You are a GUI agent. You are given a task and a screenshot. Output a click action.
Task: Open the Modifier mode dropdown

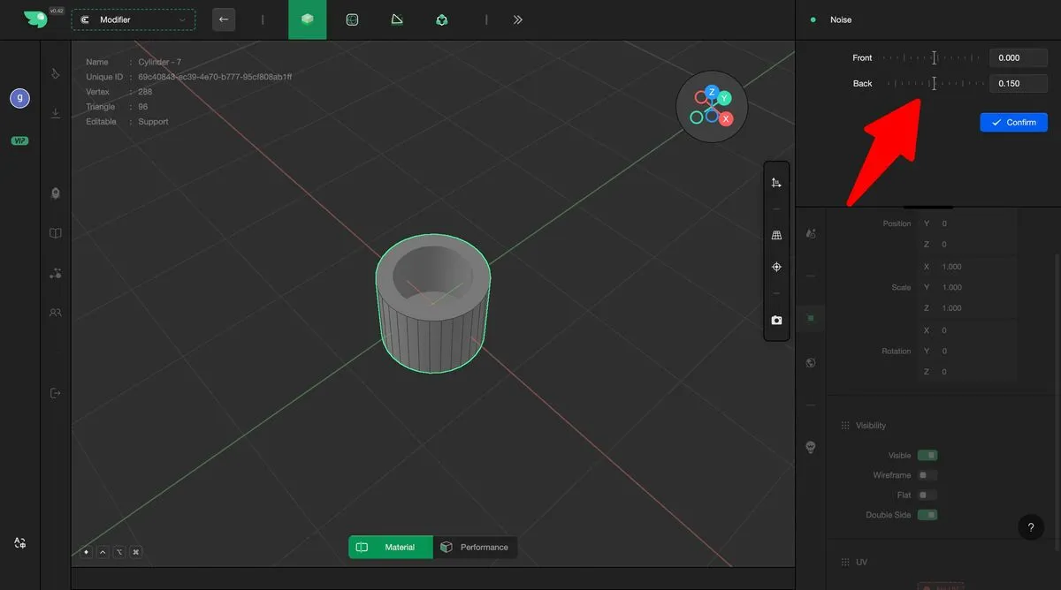[x=134, y=19]
